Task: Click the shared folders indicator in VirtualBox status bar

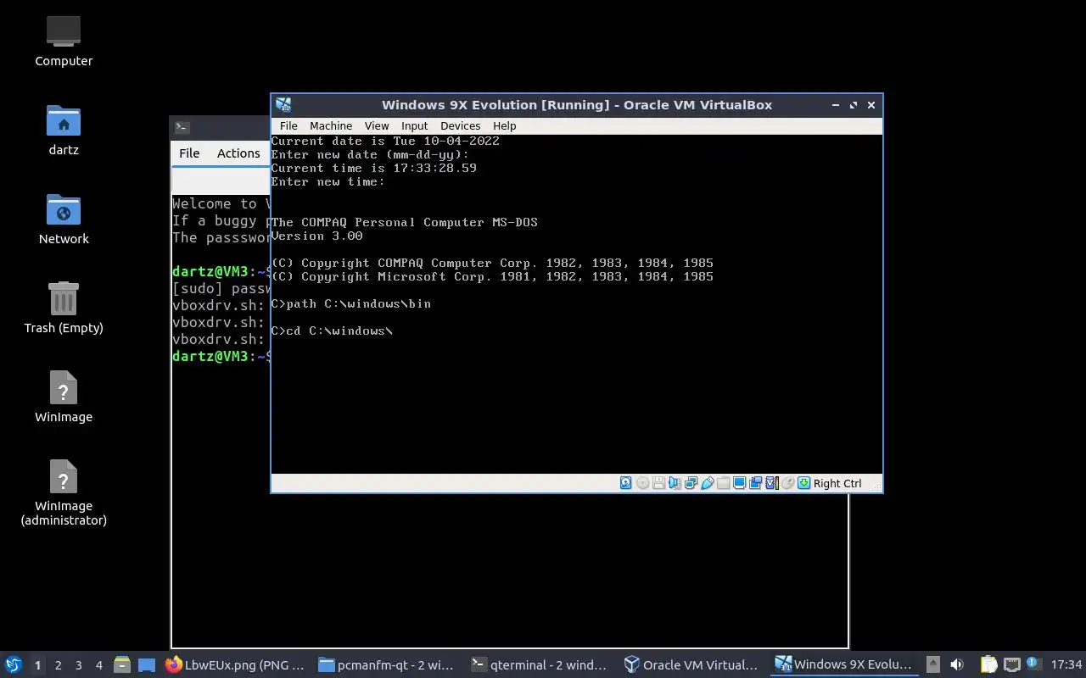Action: click(723, 483)
